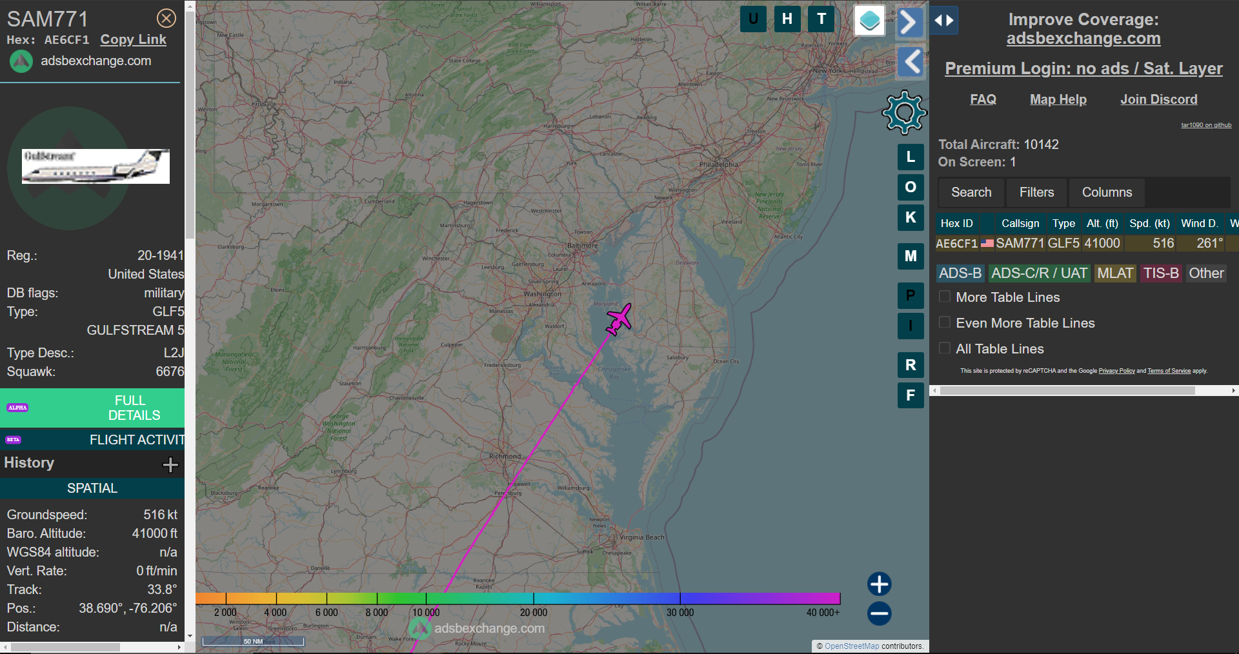This screenshot has width=1239, height=654.
Task: Click the R map button
Action: tap(911, 365)
